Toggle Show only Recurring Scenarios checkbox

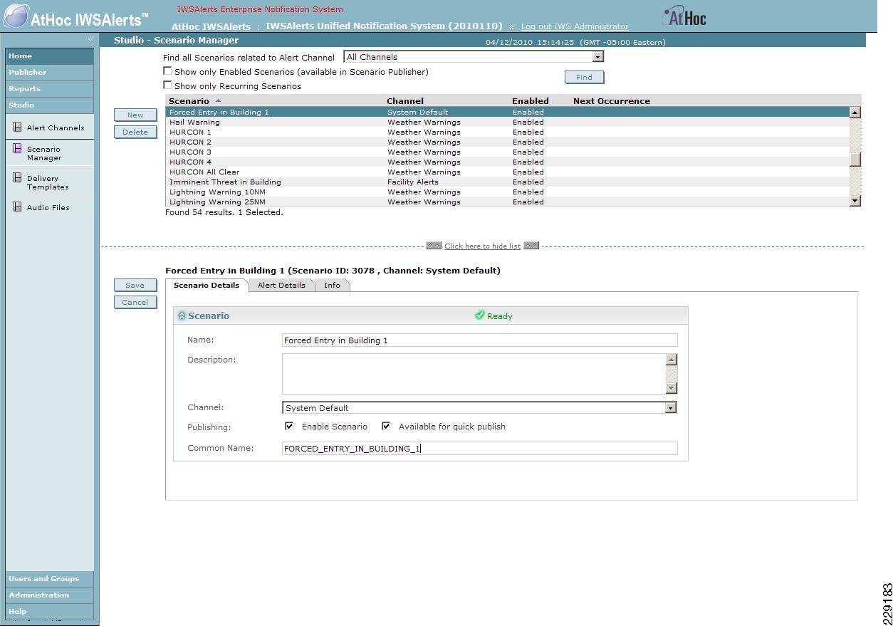tap(167, 85)
